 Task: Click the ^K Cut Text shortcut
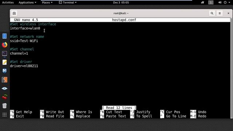click(x=111, y=112)
